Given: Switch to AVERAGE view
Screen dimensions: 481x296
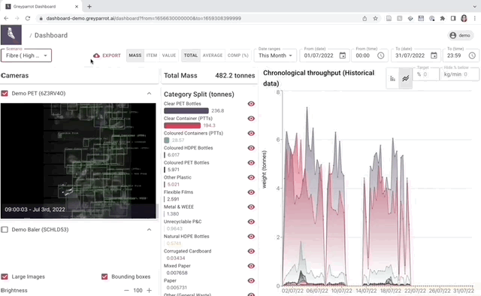Looking at the screenshot, I should click(x=212, y=56).
